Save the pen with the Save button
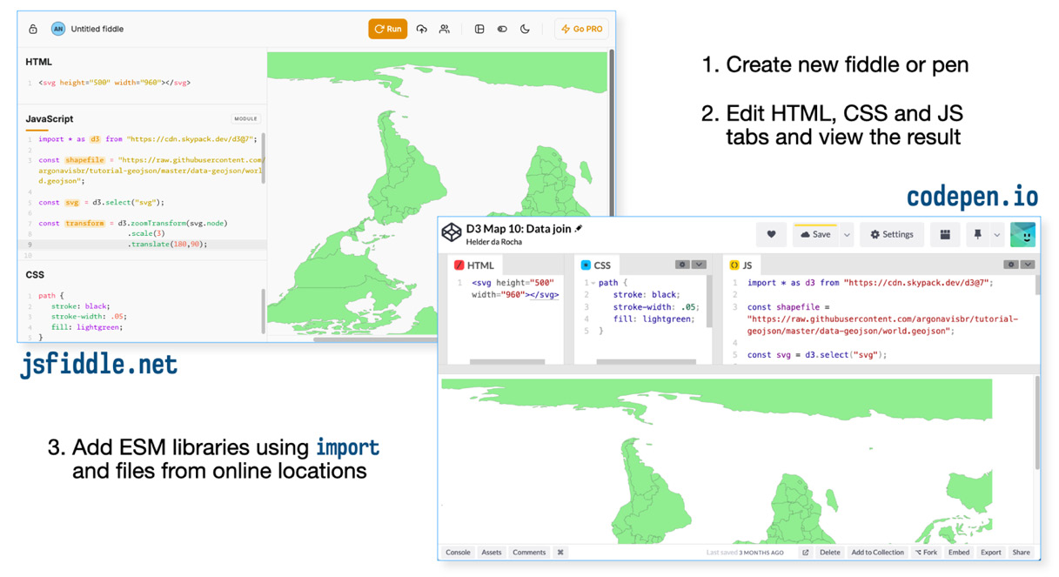 (x=815, y=234)
